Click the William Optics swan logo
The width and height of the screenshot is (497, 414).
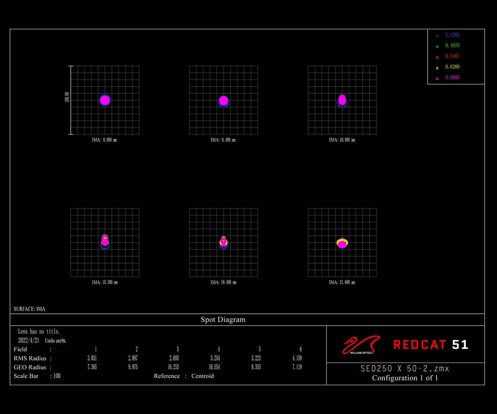[361, 345]
